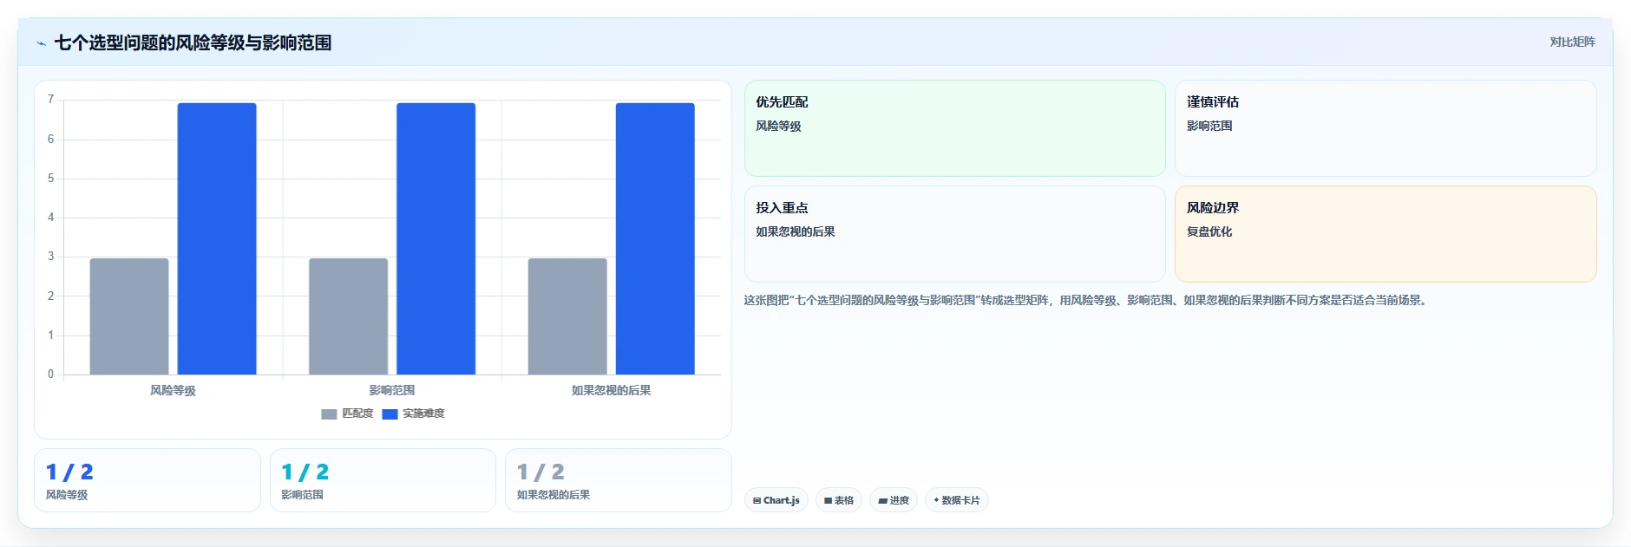This screenshot has width=1631, height=547.
Task: Open the 1 / 2 风险等级 stat card
Action: click(x=147, y=480)
